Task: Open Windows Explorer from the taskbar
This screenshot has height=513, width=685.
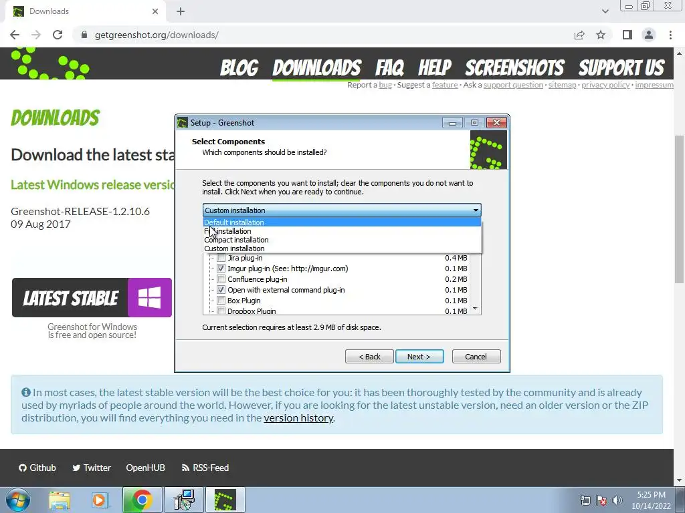Action: pos(60,500)
